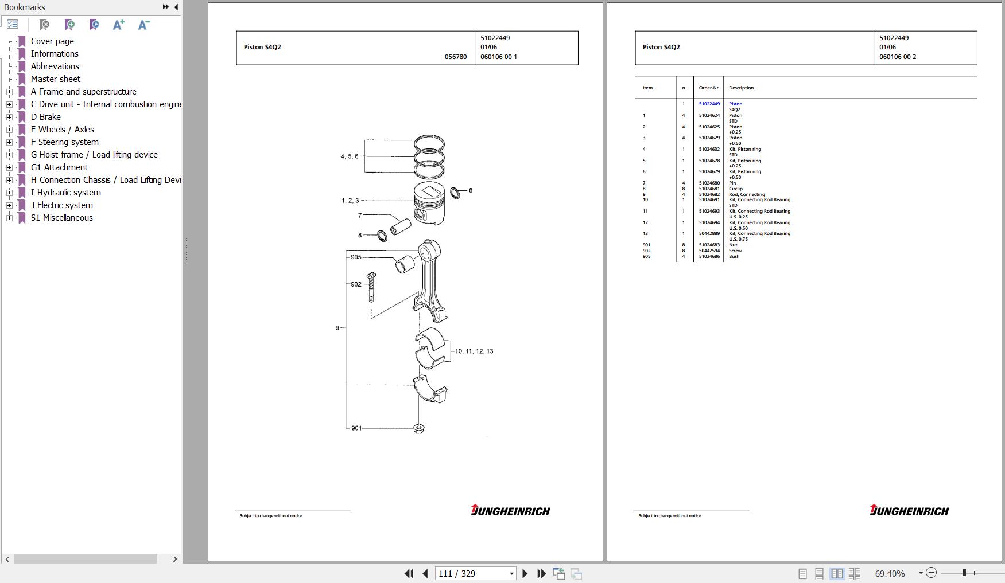The width and height of the screenshot is (1005, 583).
Task: Go to the previous page
Action: point(425,573)
